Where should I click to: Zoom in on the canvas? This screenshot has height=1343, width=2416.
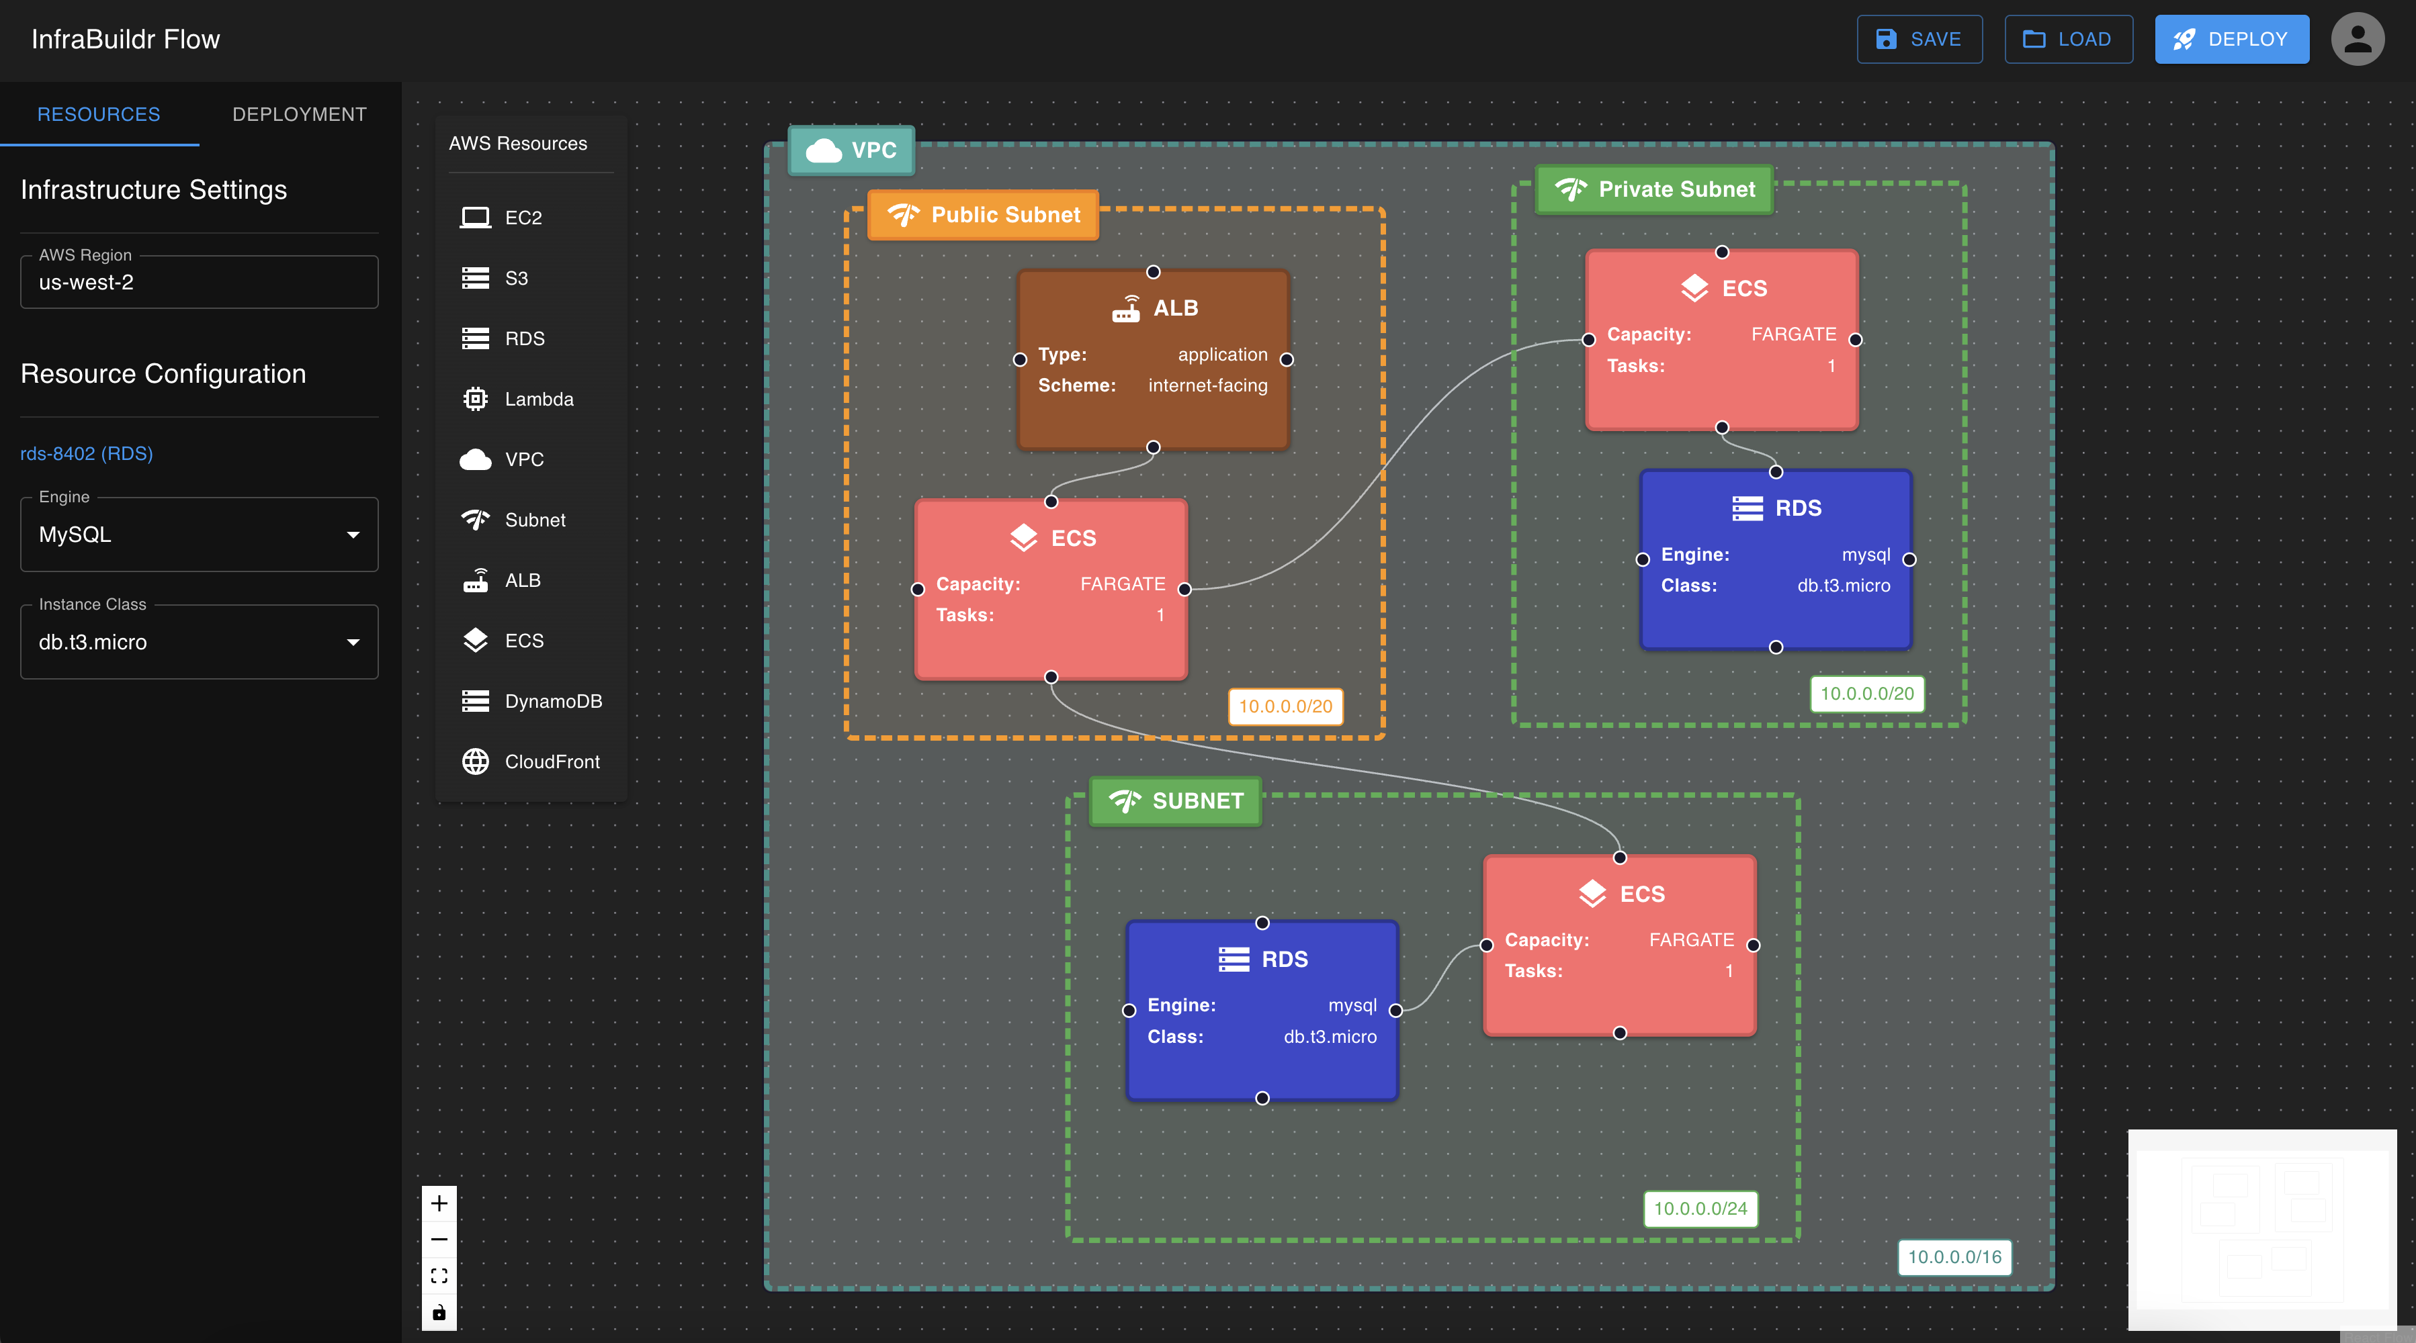tap(439, 1203)
